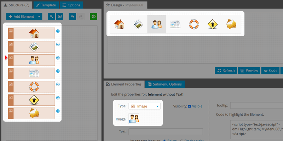Click the envelope icon in design menu preview
The width and height of the screenshot is (283, 141).
pyautogui.click(x=231, y=24)
